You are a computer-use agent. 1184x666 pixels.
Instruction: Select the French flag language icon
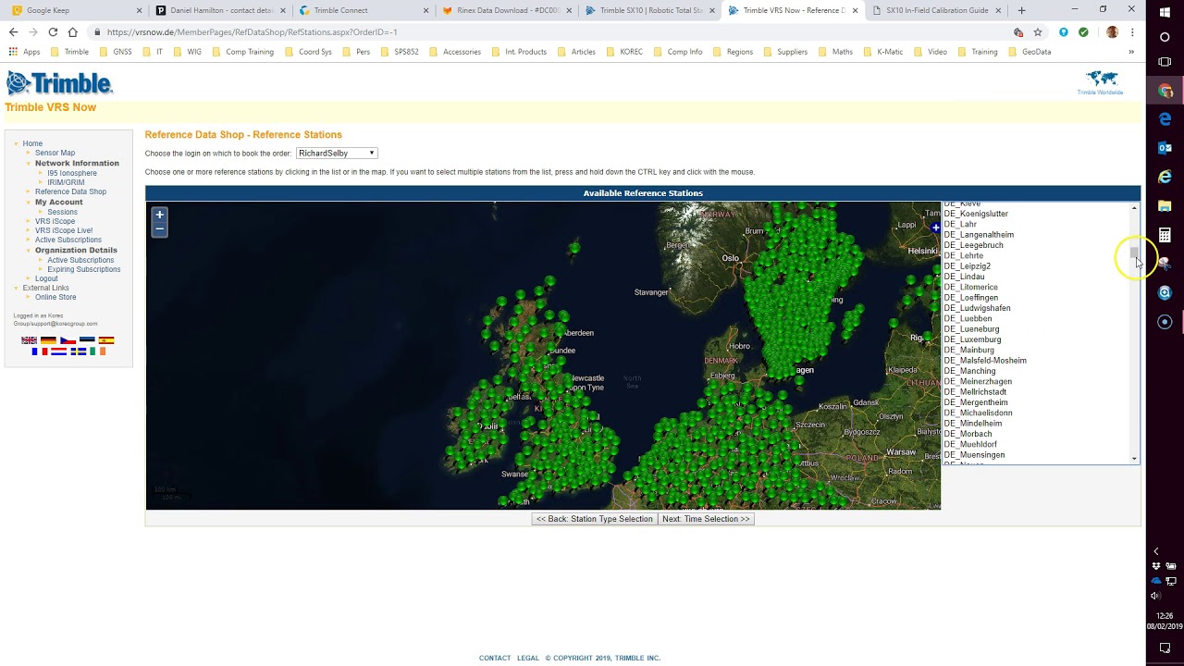40,351
